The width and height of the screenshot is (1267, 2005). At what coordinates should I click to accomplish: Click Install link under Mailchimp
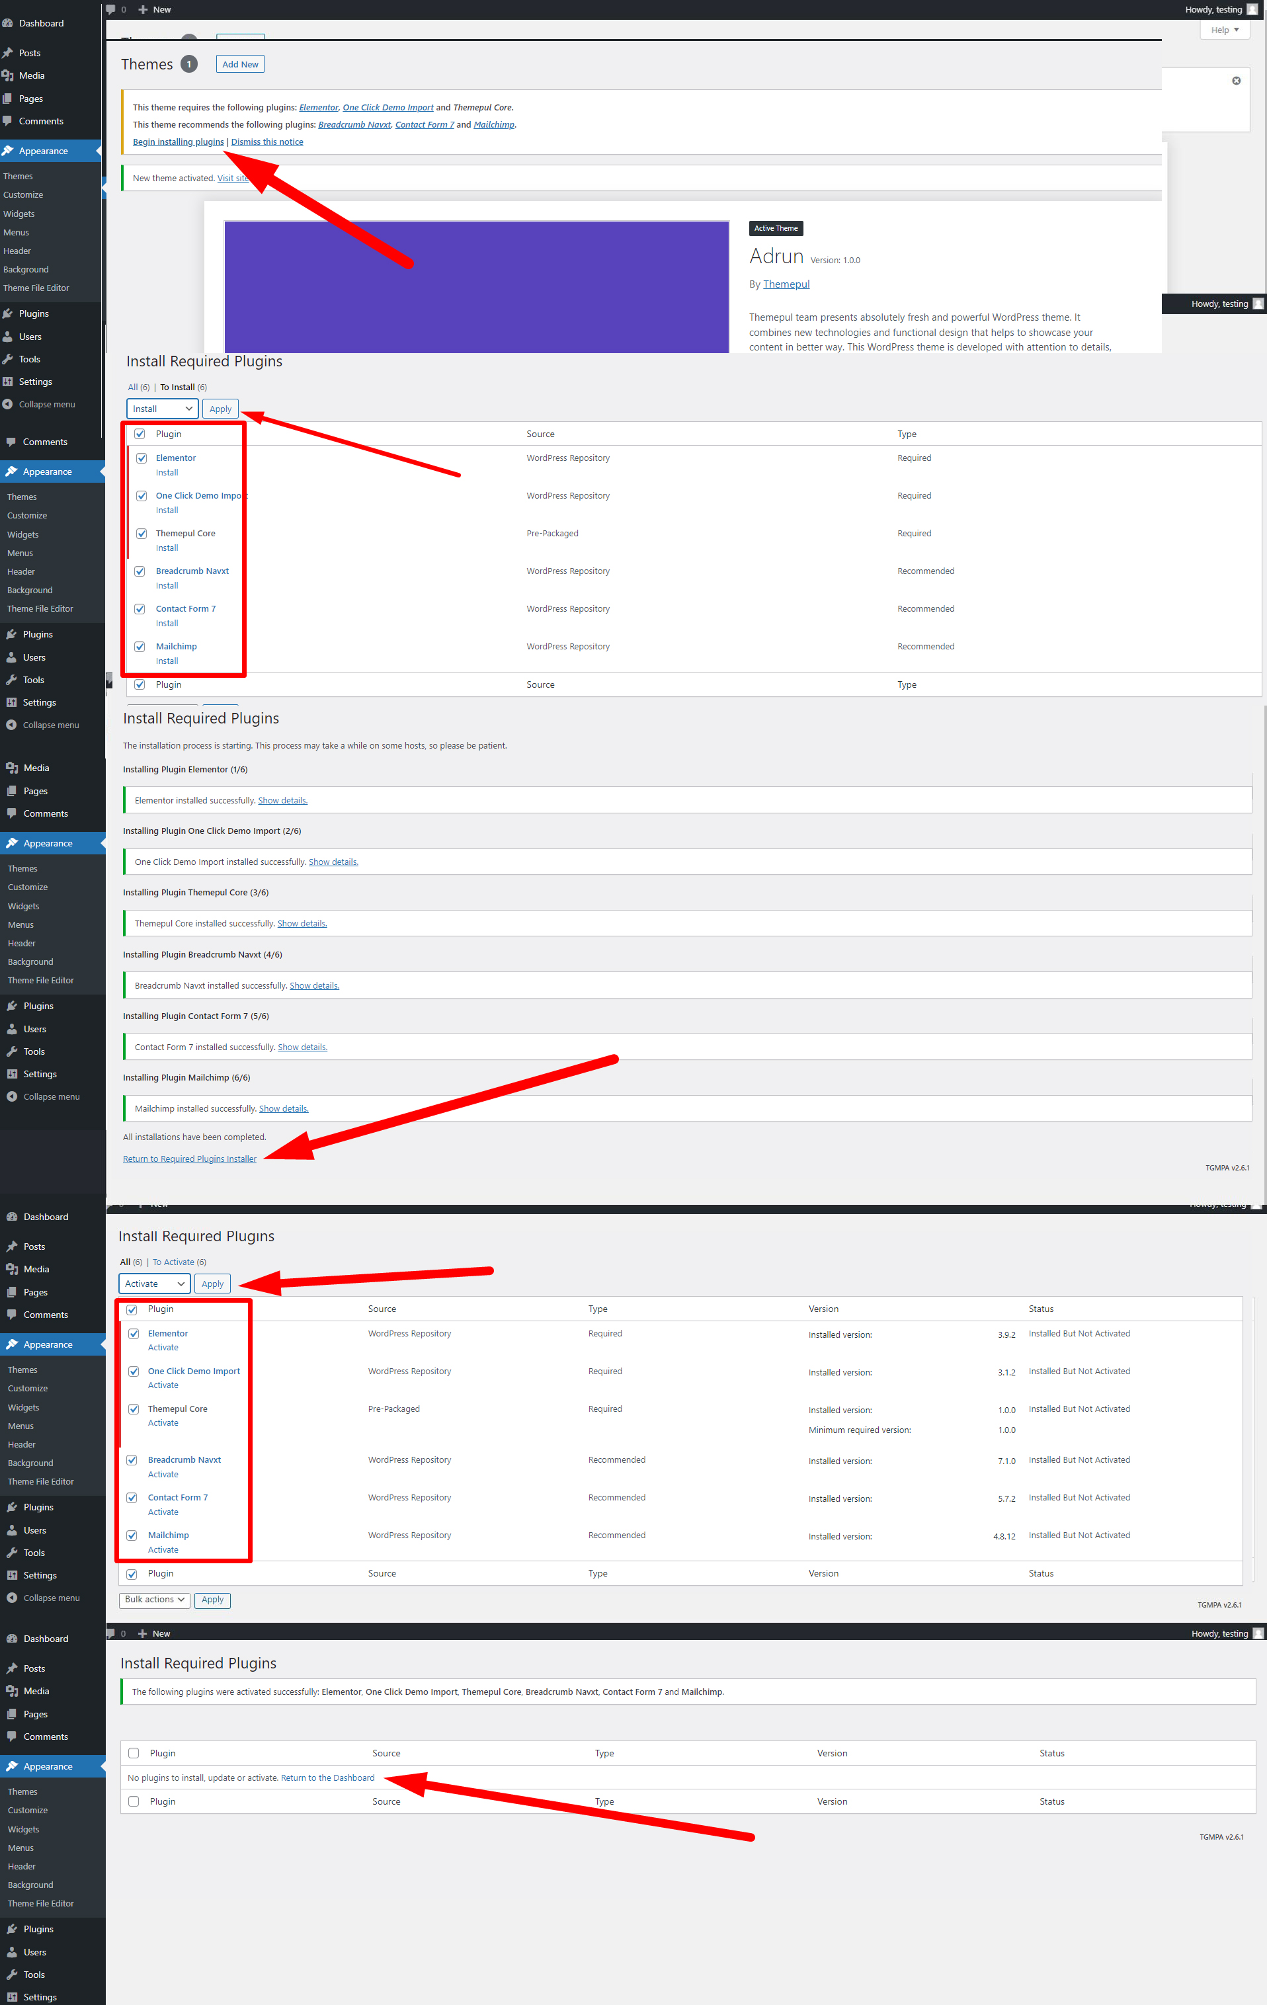point(167,661)
